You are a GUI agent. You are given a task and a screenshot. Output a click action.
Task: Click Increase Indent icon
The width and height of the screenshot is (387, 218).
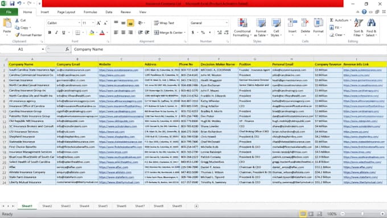[147, 32]
